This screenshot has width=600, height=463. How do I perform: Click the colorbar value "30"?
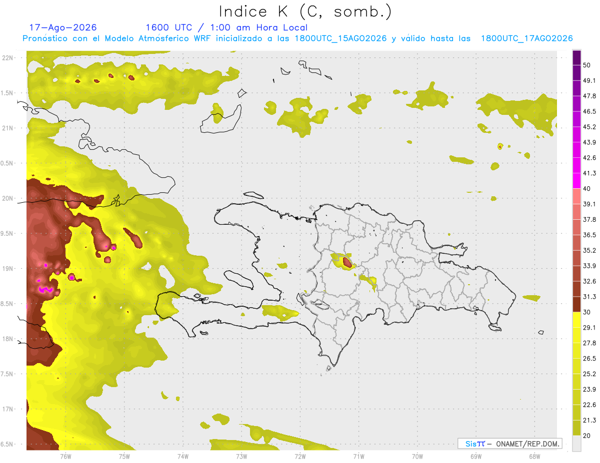(587, 312)
